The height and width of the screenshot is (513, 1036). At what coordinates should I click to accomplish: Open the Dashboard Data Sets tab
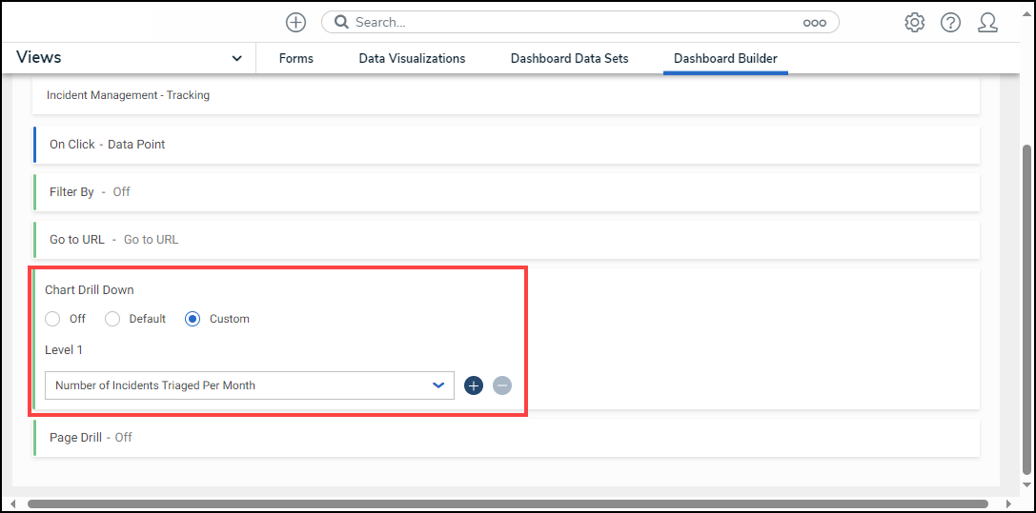(x=570, y=59)
